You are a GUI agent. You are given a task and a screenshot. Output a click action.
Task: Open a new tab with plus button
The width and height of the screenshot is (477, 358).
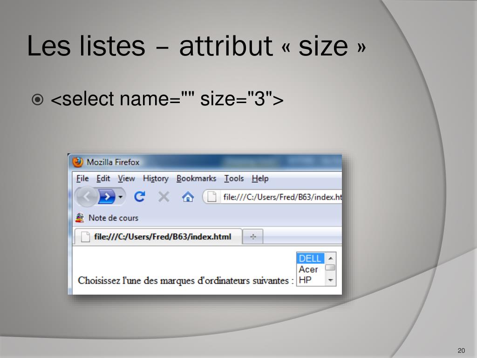(x=253, y=236)
